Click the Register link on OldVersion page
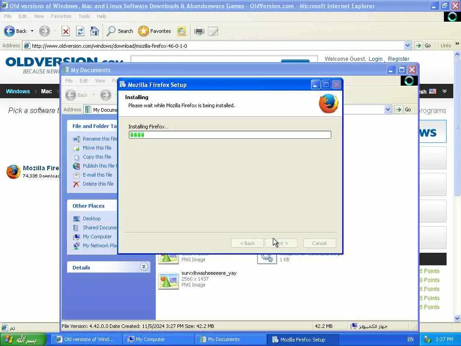461x346 pixels. 398,59
